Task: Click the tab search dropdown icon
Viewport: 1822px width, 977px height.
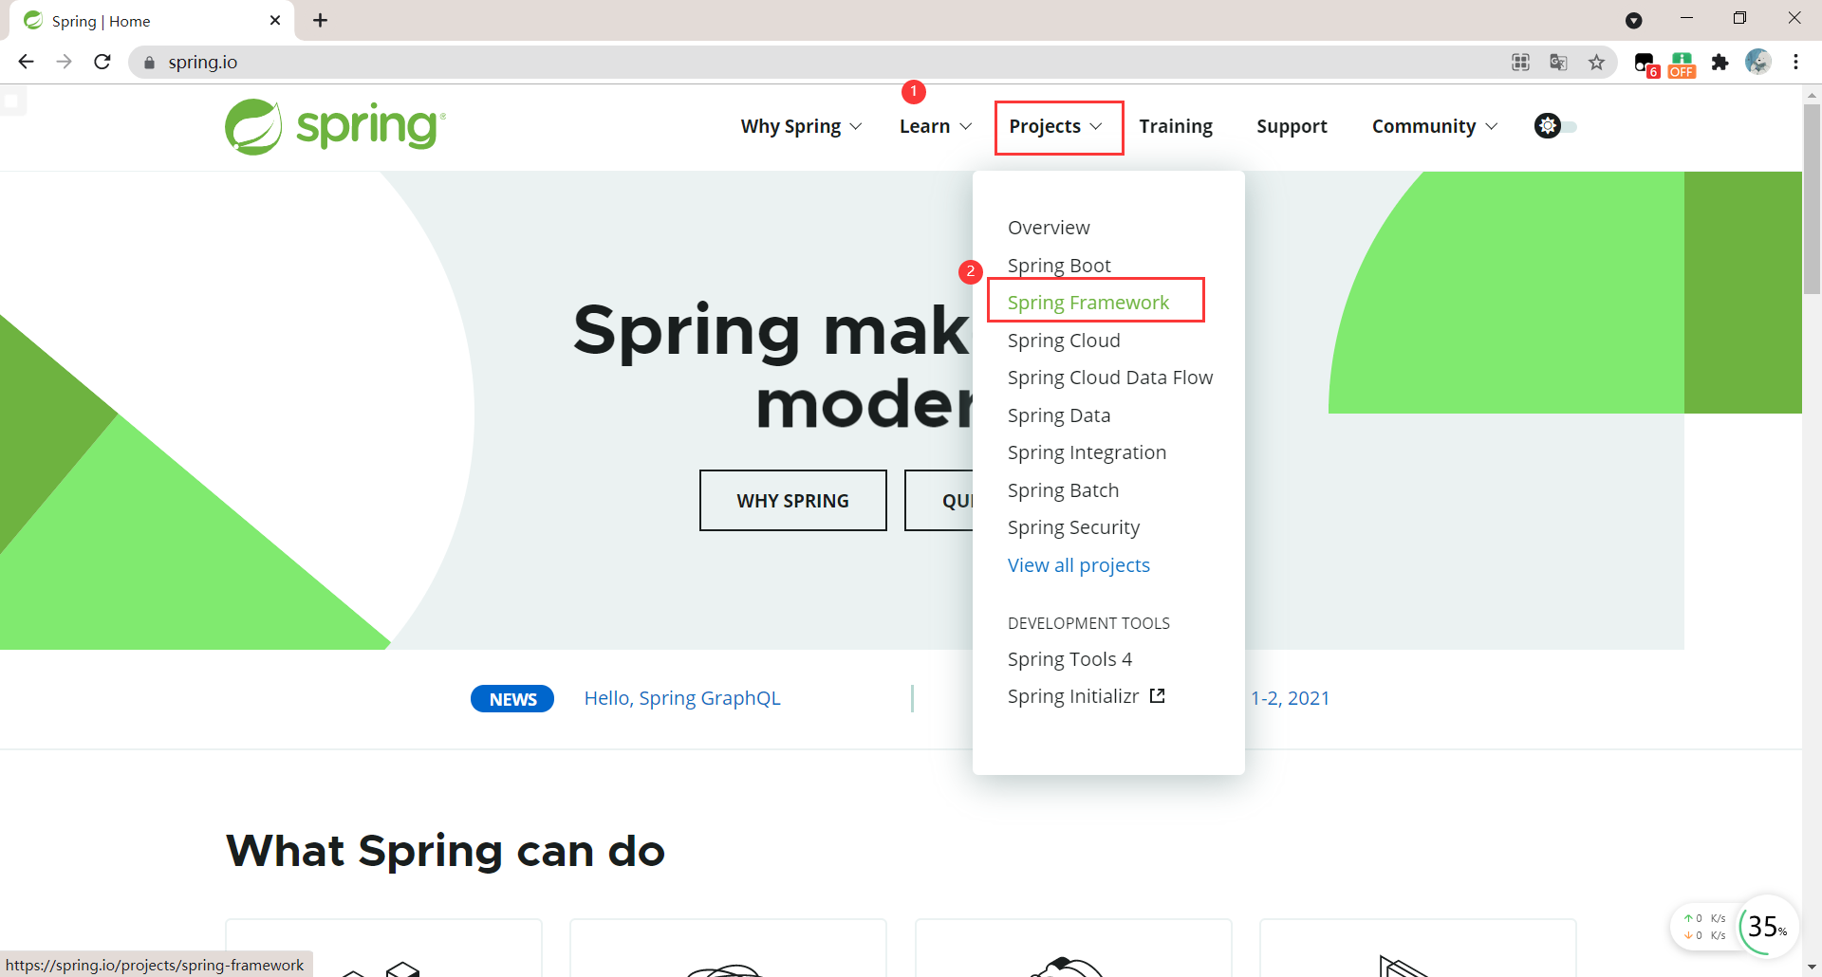Action: coord(1633,20)
